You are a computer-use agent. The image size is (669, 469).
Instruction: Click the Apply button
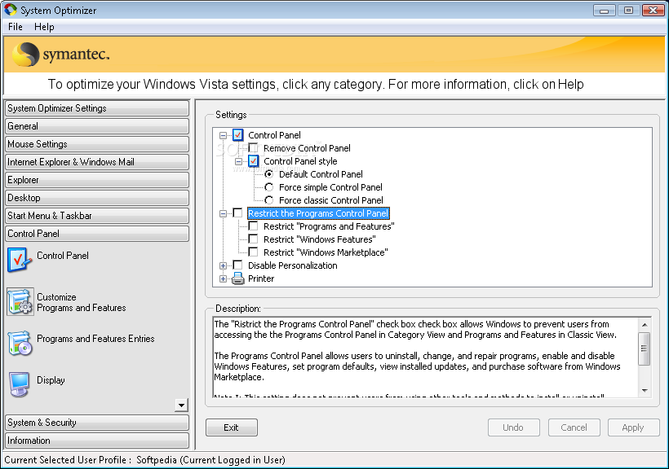[634, 427]
